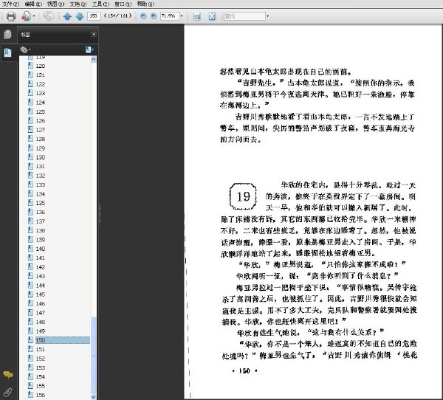Open the 文件 menu
443x400 pixels.
coord(11,4)
